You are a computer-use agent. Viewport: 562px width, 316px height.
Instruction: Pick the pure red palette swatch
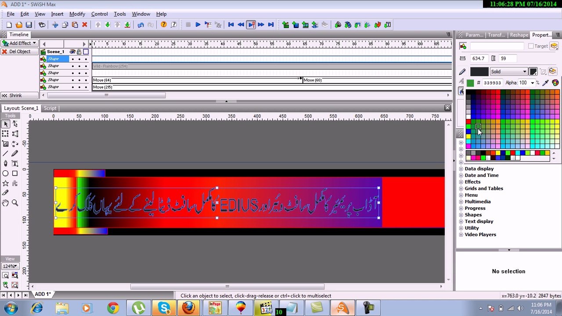(x=468, y=122)
